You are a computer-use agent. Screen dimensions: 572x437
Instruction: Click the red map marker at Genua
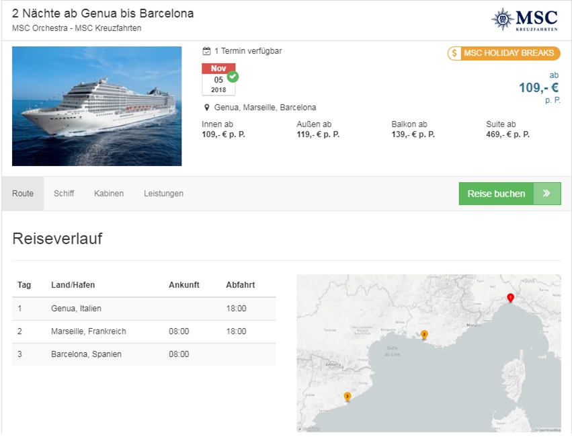(511, 298)
